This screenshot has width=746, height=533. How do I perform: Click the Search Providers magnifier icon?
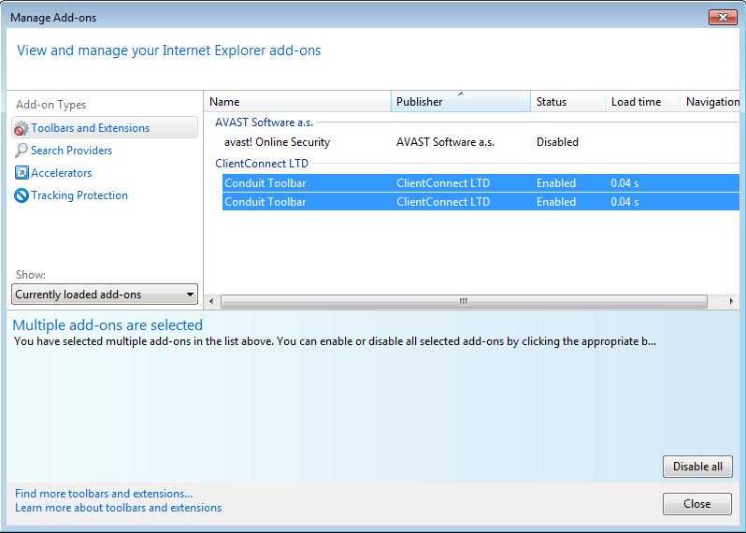tap(22, 151)
